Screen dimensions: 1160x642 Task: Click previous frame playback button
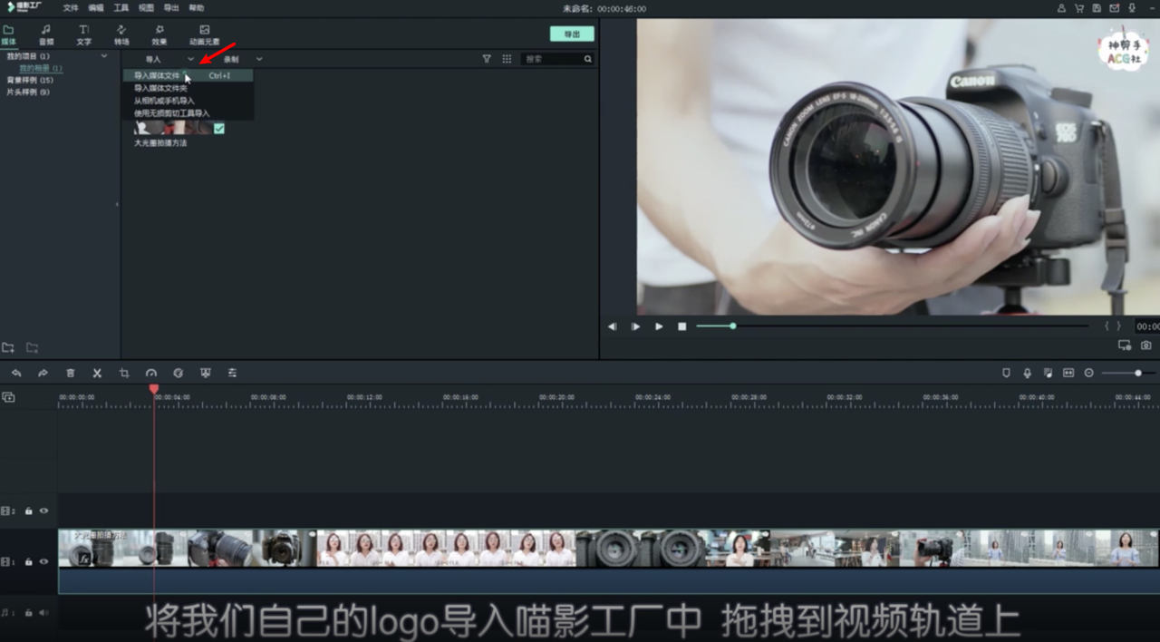[612, 326]
